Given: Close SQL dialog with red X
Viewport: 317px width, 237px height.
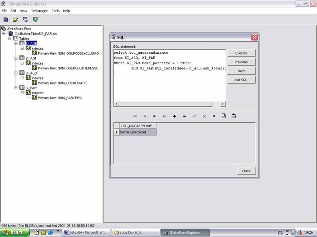Looking at the screenshot, I should point(254,37).
